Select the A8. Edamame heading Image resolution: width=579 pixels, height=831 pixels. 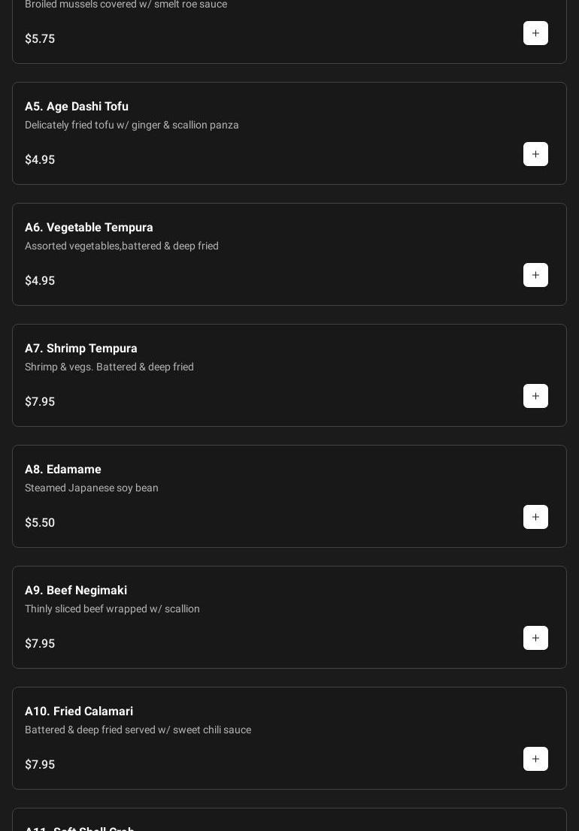(x=63, y=470)
